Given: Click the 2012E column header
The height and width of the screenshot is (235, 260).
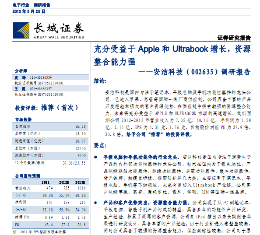Looking at the screenshot, I should coord(64,182).
